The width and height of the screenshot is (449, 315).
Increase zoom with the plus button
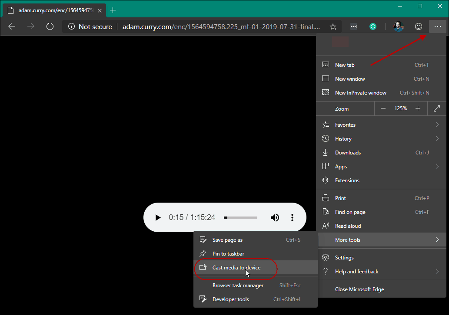pyautogui.click(x=418, y=108)
